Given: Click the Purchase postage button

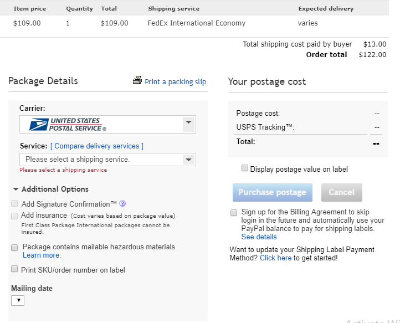Looking at the screenshot, I should click(273, 192).
